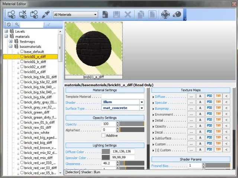The height and width of the screenshot is (178, 238).
Task: Click the Delete material X icon
Action: [128, 15]
